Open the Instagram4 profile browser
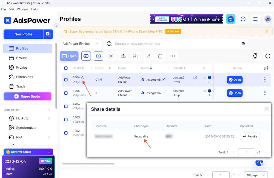 click(x=235, y=93)
